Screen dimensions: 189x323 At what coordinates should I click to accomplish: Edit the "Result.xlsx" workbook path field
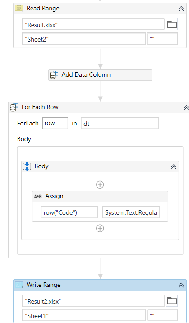pyautogui.click(x=93, y=24)
